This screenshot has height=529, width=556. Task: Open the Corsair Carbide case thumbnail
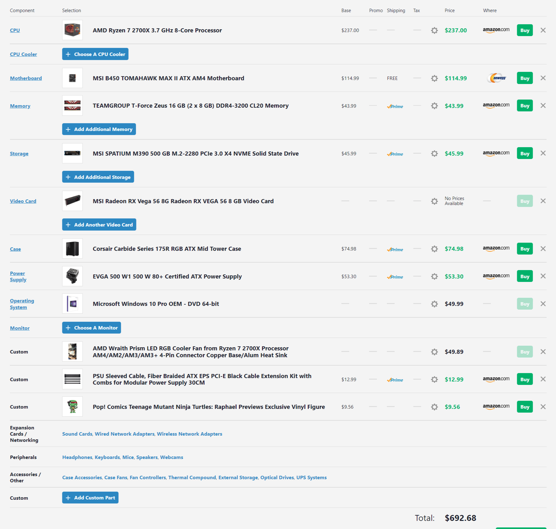pyautogui.click(x=73, y=249)
